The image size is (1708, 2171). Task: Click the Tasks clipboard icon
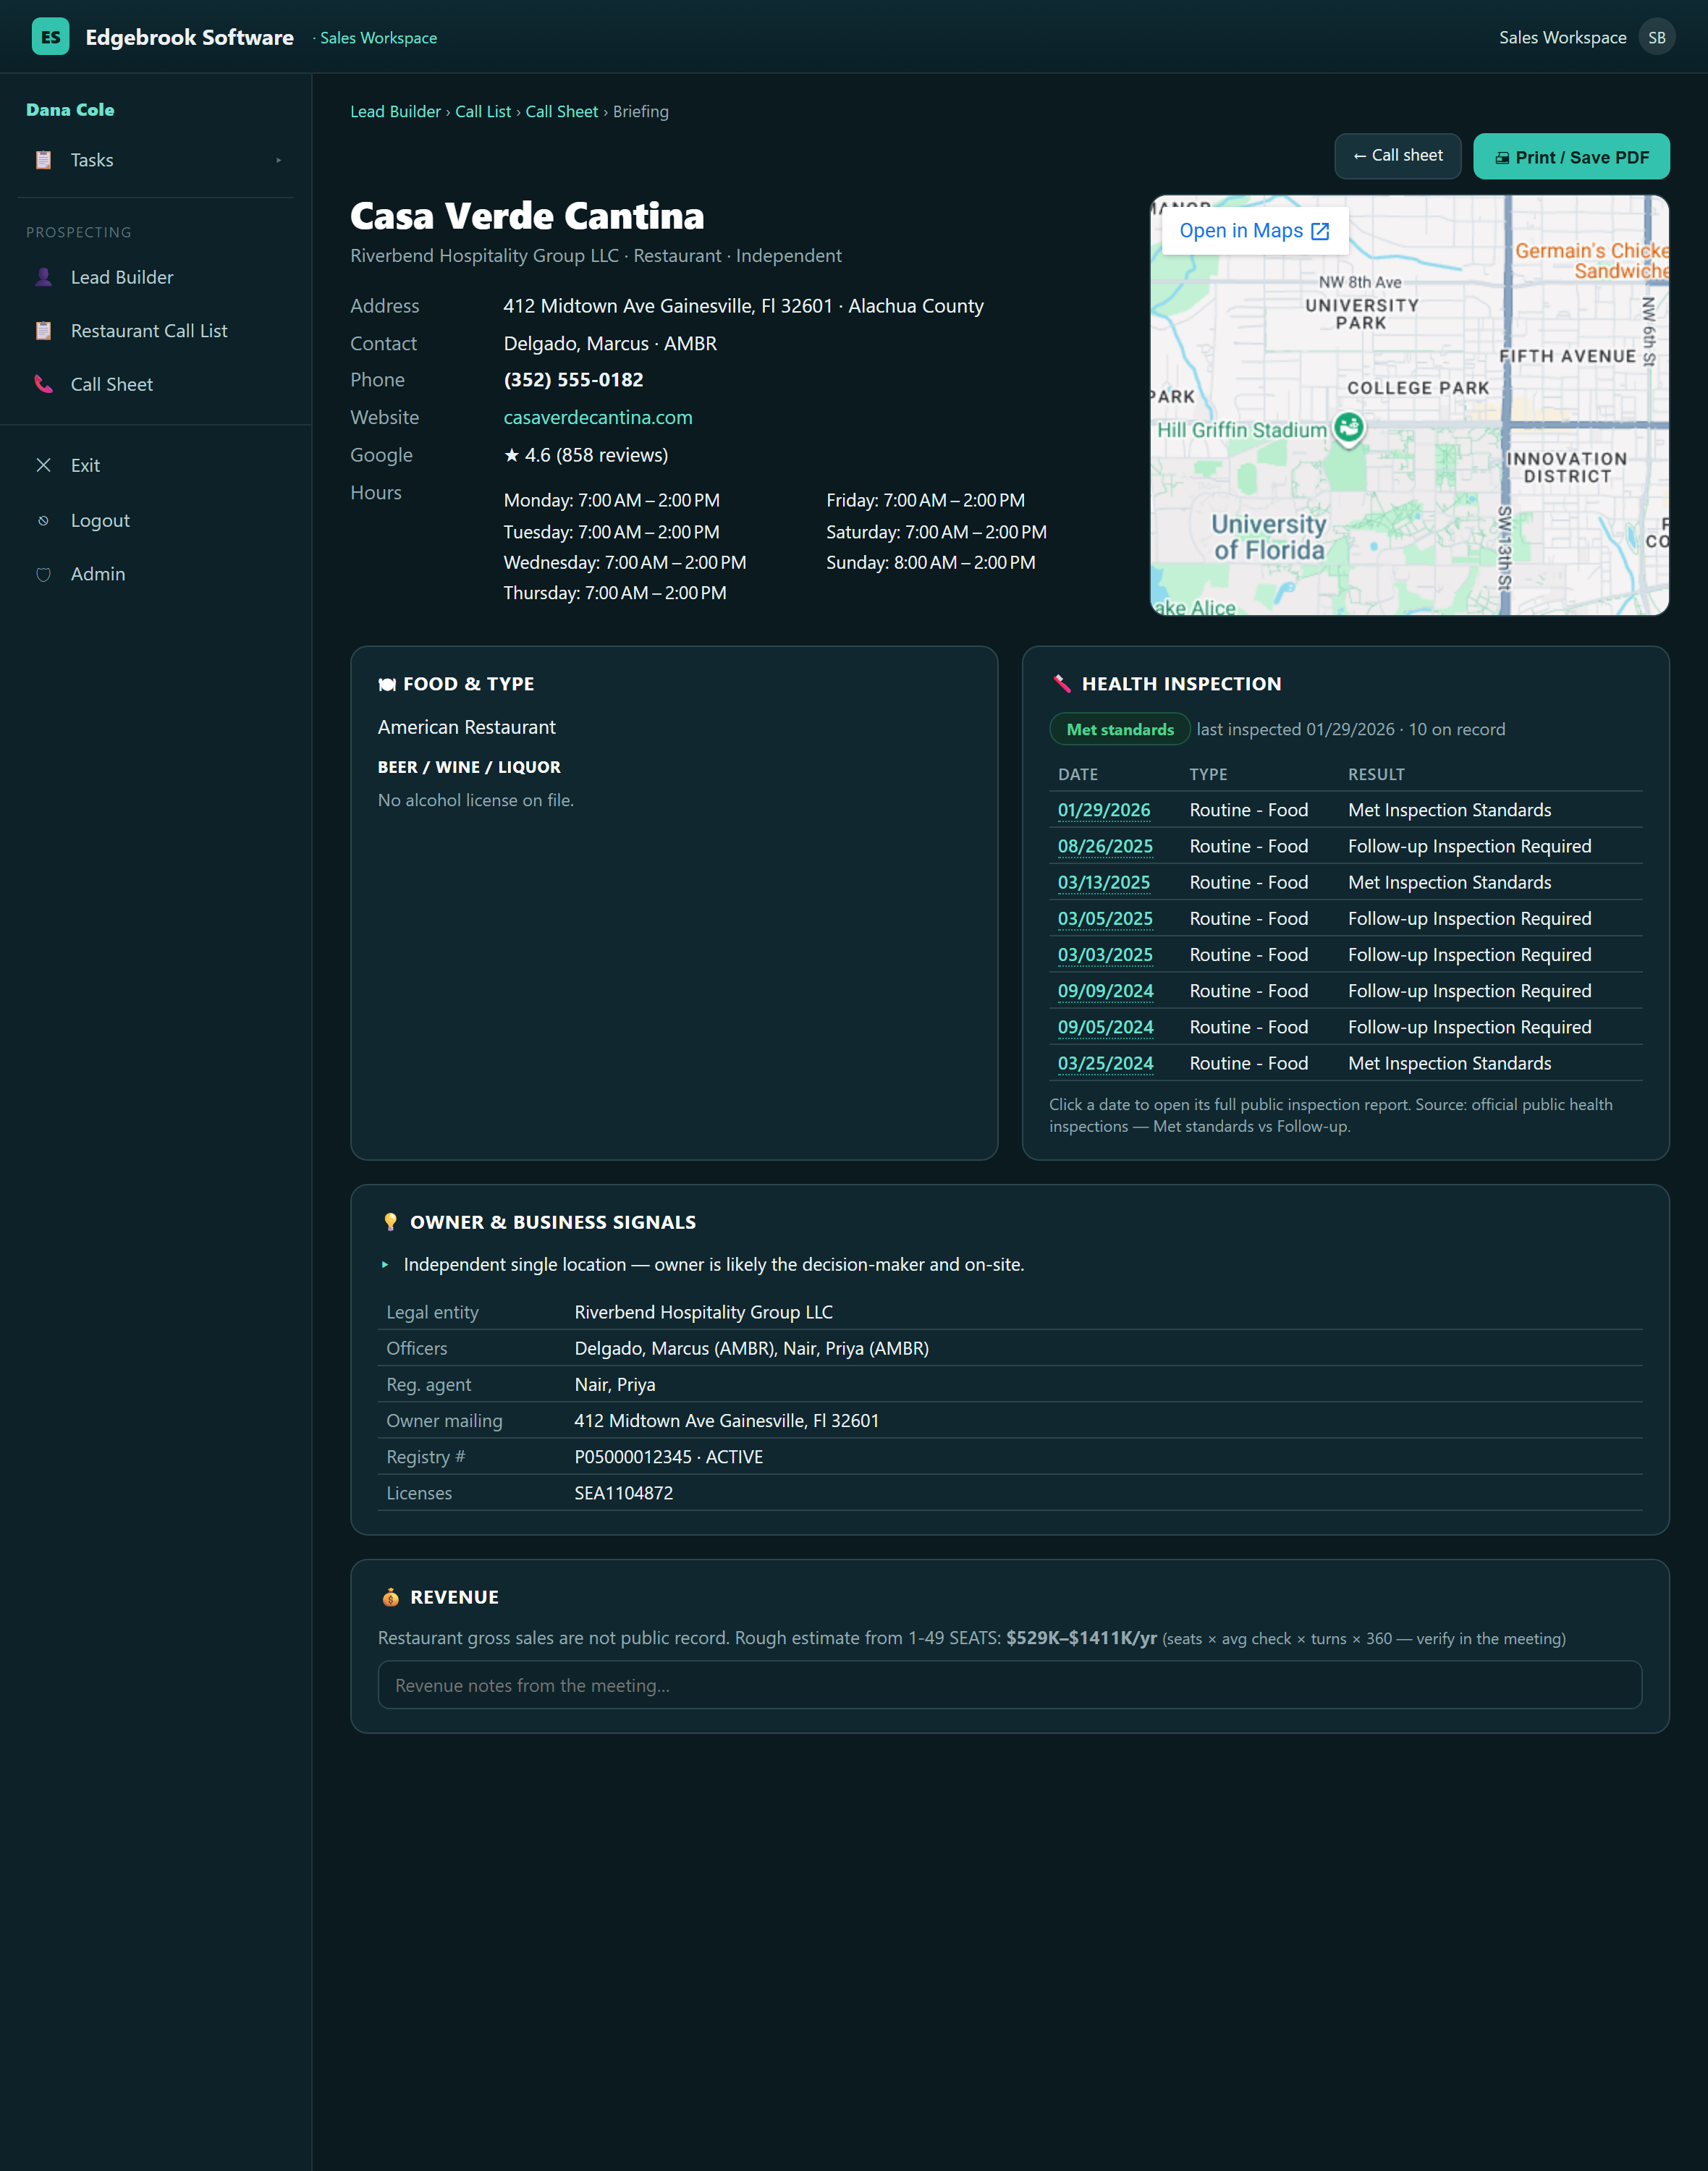click(x=43, y=160)
